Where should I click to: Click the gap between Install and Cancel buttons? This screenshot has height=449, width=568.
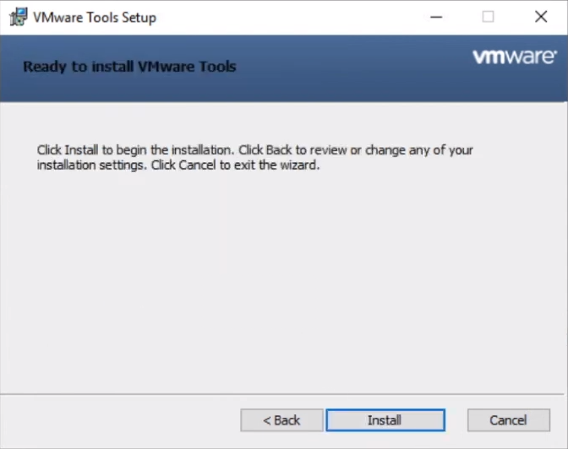pyautogui.click(x=456, y=420)
